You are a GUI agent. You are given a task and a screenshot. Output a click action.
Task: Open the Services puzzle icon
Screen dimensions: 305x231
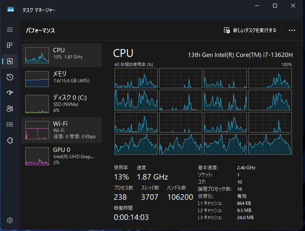click(x=10, y=140)
